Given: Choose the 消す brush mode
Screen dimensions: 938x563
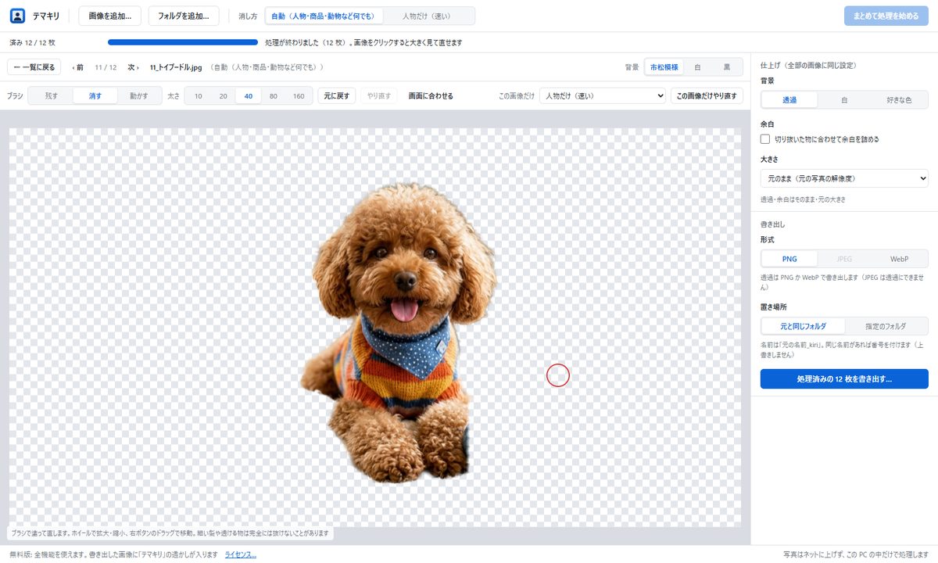Looking at the screenshot, I should click(95, 96).
